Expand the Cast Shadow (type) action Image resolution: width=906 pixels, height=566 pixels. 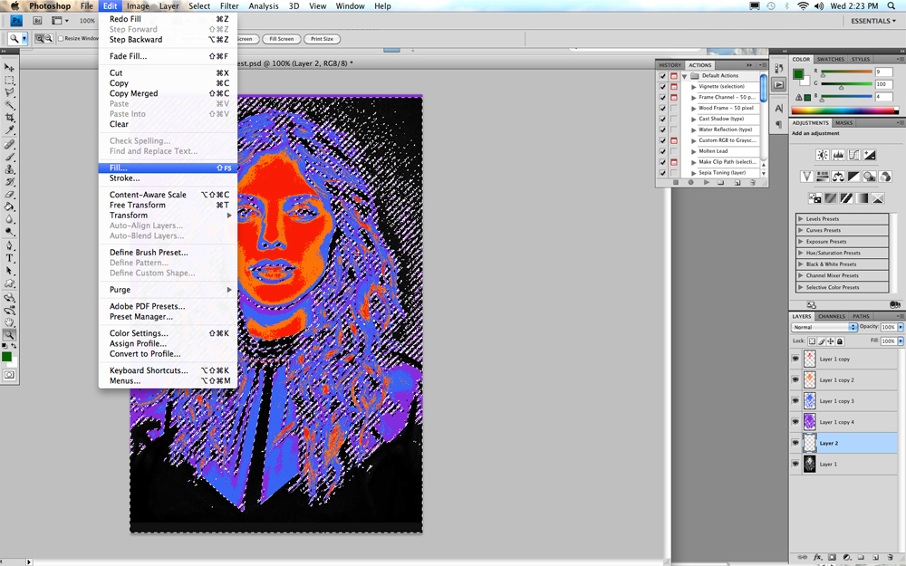(693, 119)
